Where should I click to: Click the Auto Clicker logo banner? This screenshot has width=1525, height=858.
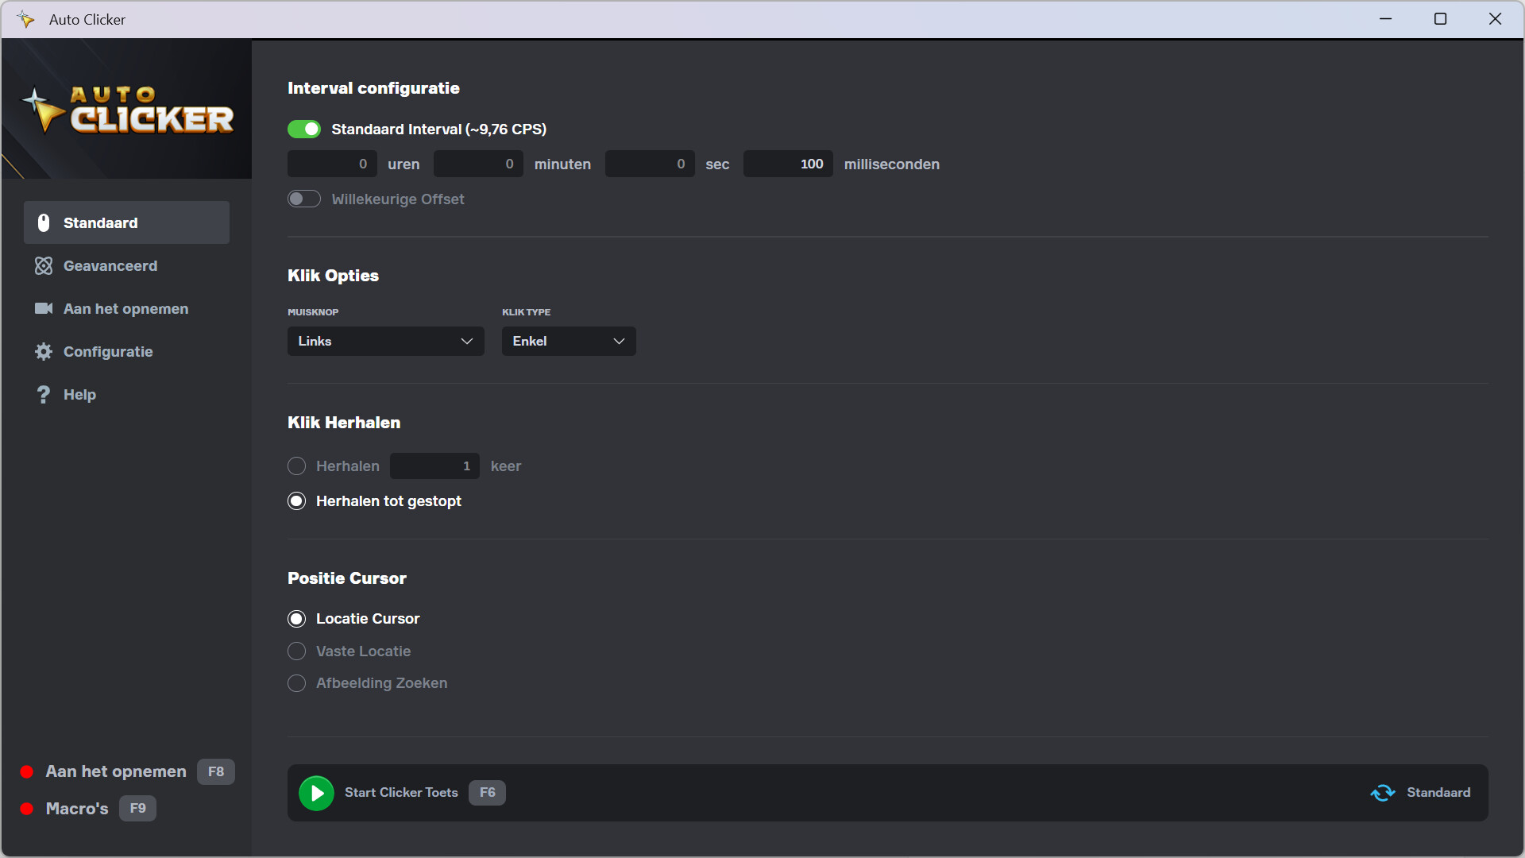tap(127, 110)
